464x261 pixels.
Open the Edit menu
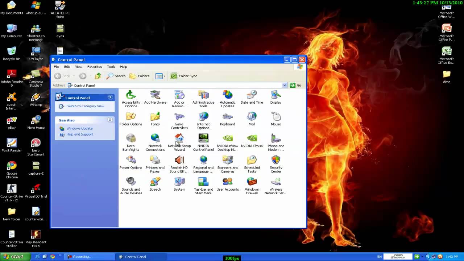[67, 67]
